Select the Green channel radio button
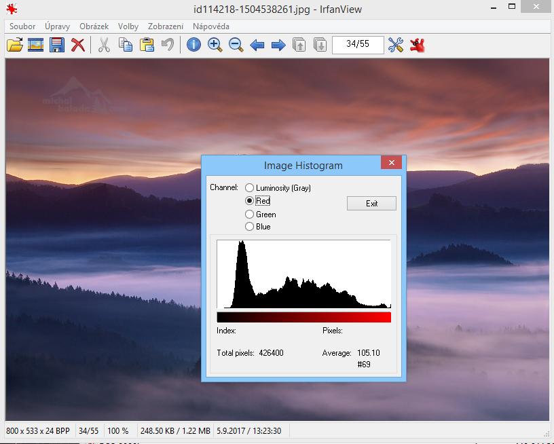 pos(250,215)
